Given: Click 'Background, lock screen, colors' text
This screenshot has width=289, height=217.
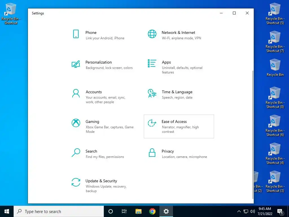Looking at the screenshot, I should [109, 68].
